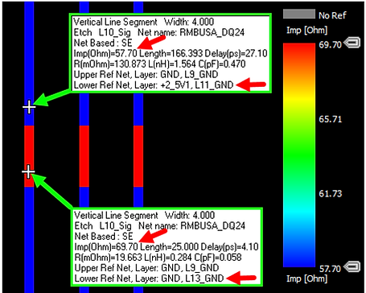Click the Imp(Ohm)=57.70 Length=166.393 line
The image size is (366, 293).
tap(171, 53)
